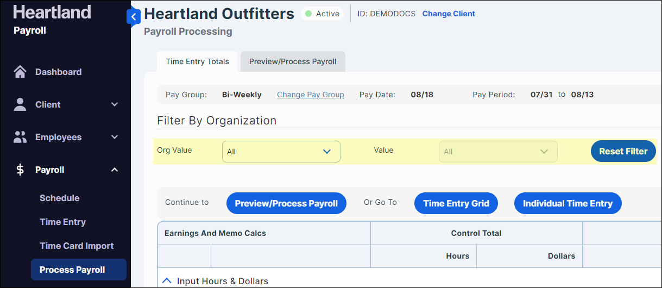Switch to Preview/Process Payroll tab
Viewport: 662px width, 288px height.
coord(293,61)
